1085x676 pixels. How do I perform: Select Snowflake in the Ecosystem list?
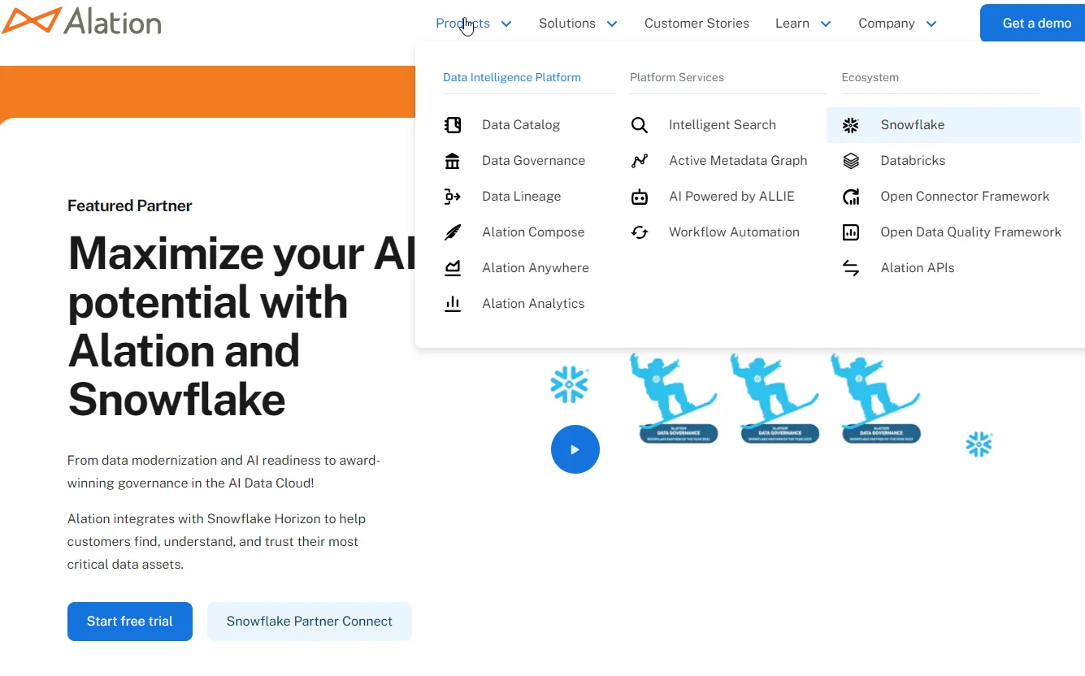point(953,125)
